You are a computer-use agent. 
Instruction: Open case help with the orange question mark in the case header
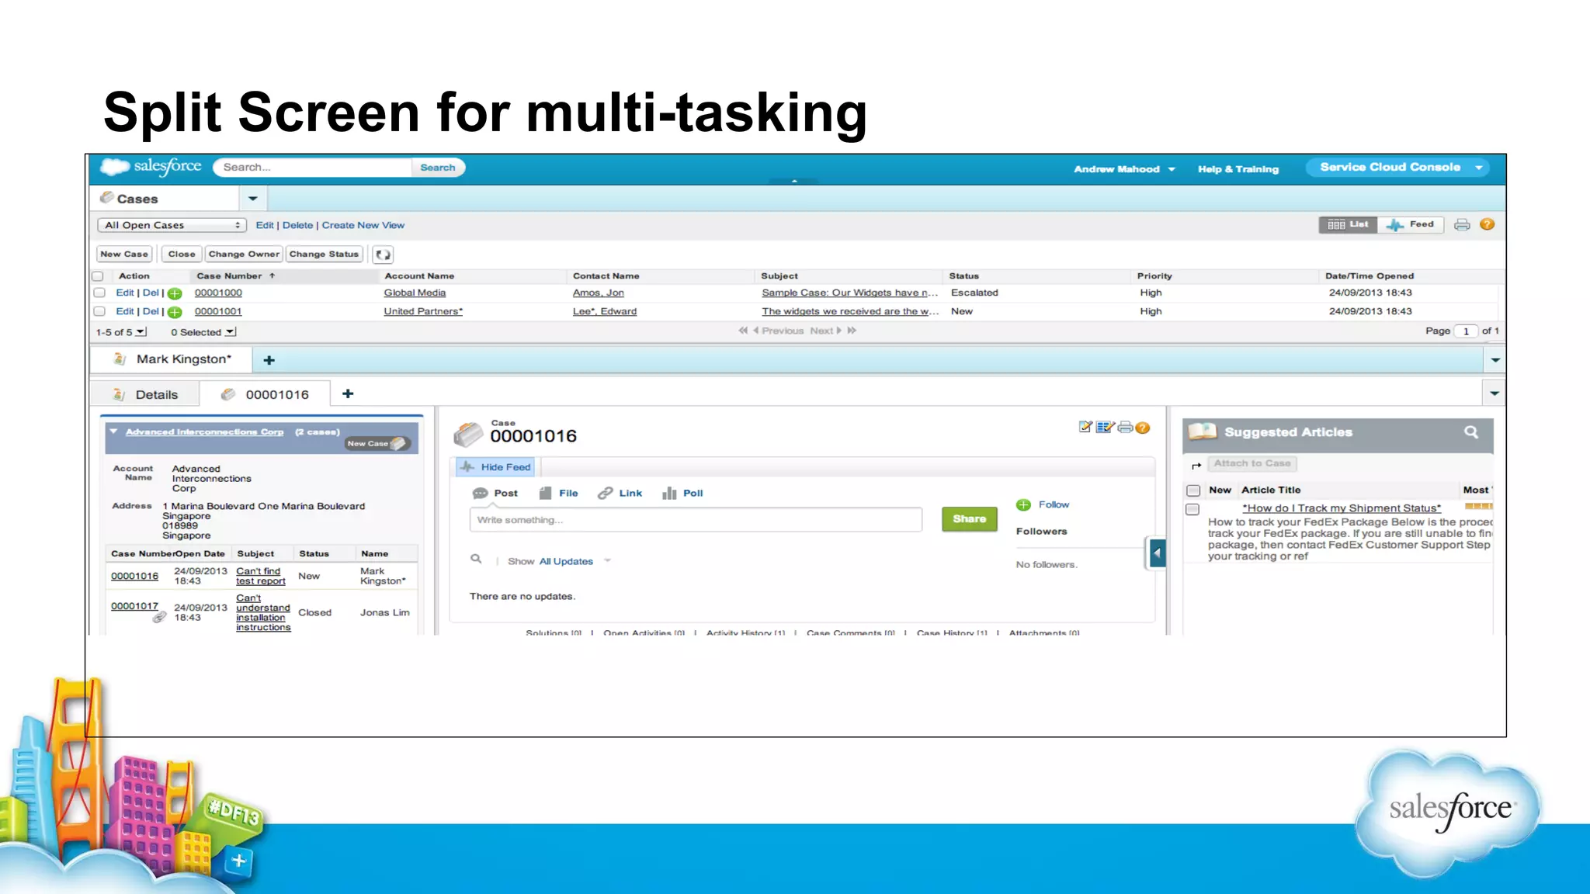[1142, 428]
